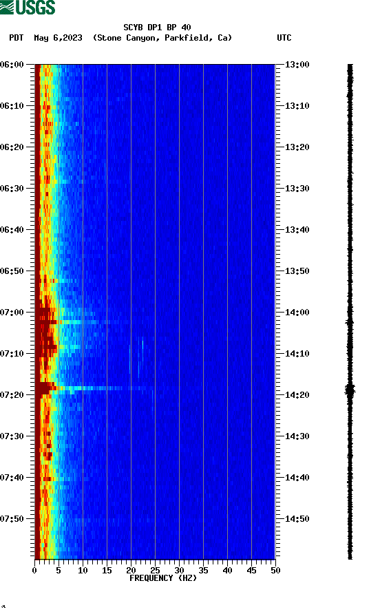Click the 40 Hz frequency tick label

tap(227, 571)
